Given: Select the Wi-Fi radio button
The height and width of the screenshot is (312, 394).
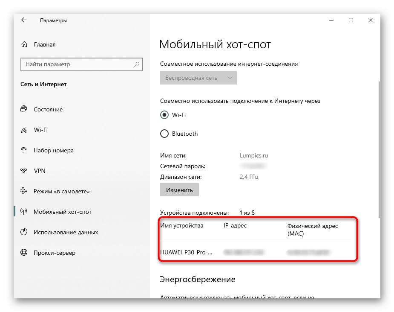Looking at the screenshot, I should click(x=164, y=115).
